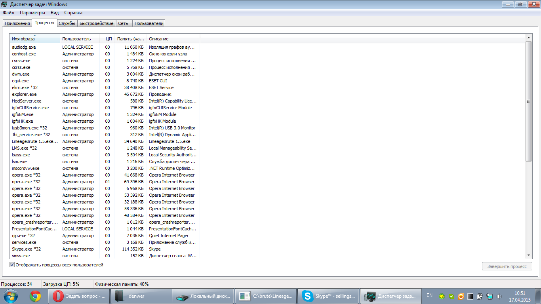This screenshot has height=304, width=541.
Task: Click the Диспетчер задач taskbar button
Action: [x=391, y=296]
